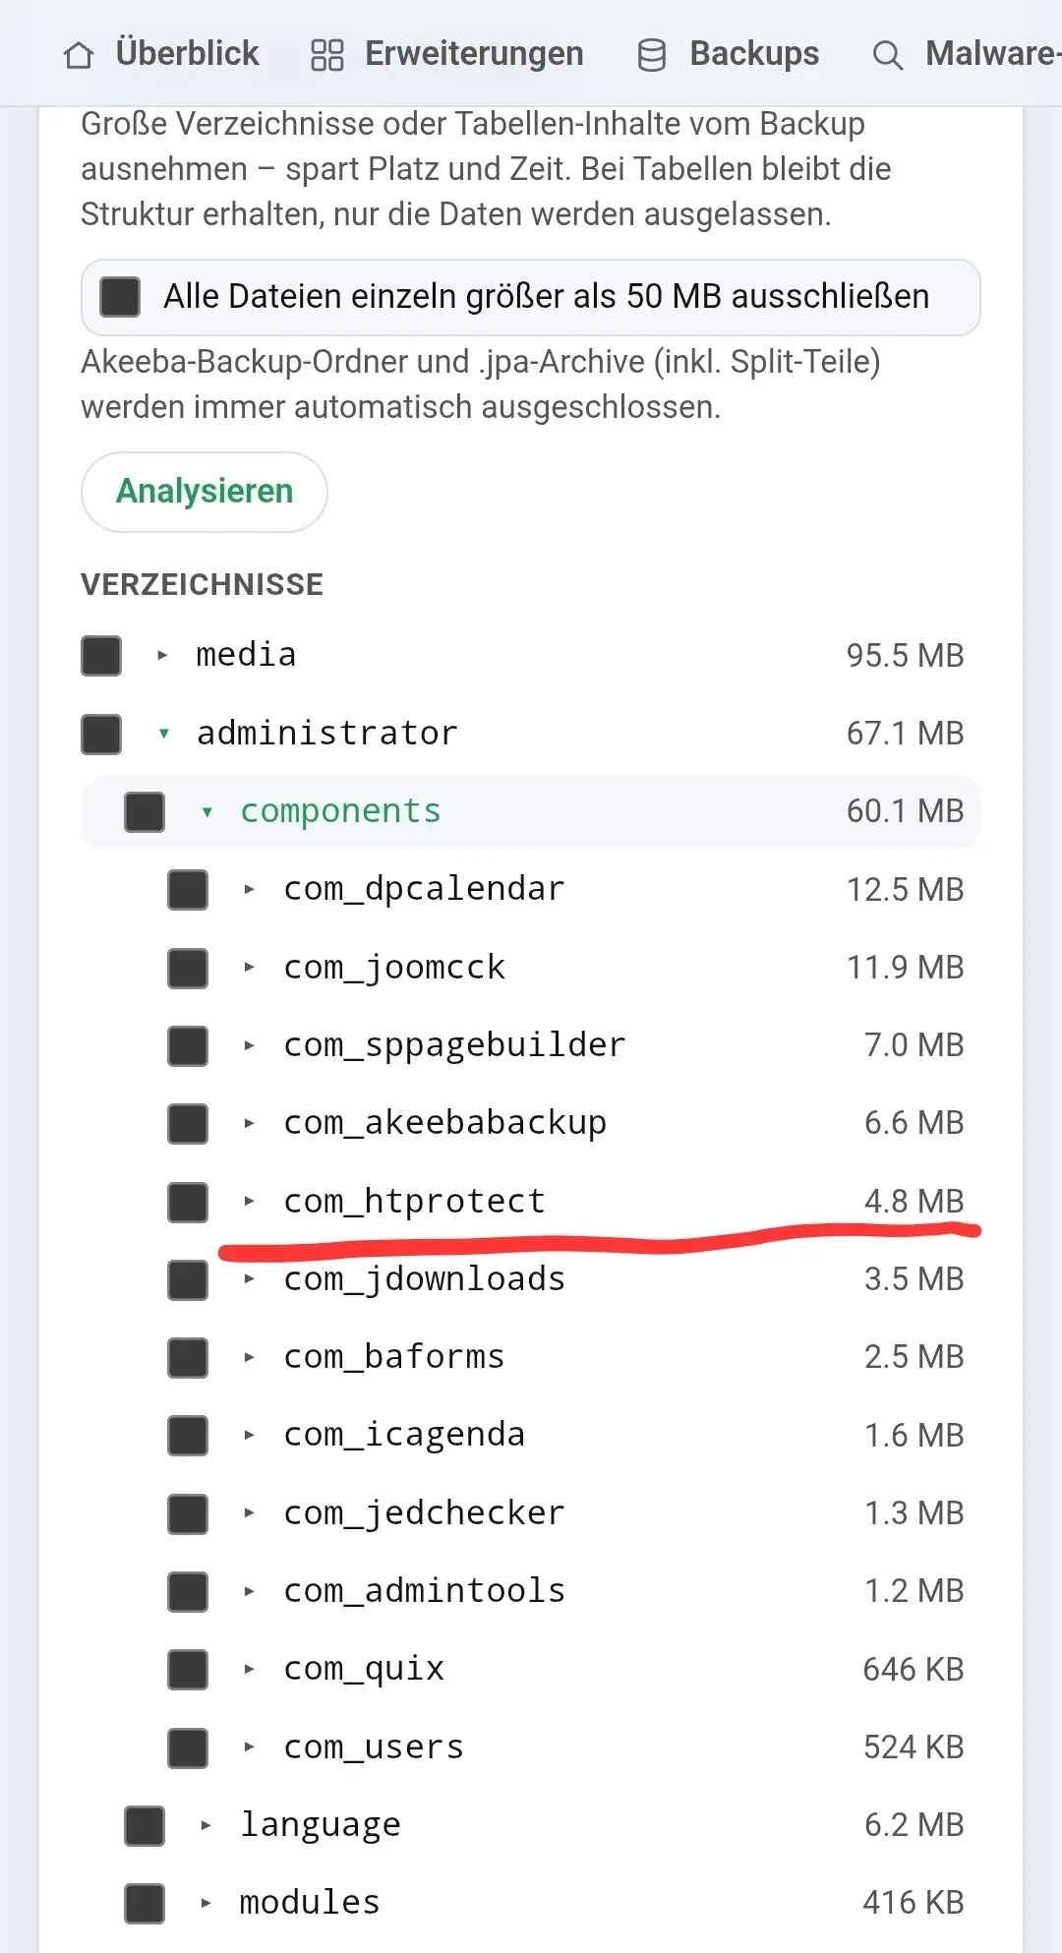The height and width of the screenshot is (1953, 1062).
Task: Check the com_jedchecker checkbox
Action: (188, 1513)
